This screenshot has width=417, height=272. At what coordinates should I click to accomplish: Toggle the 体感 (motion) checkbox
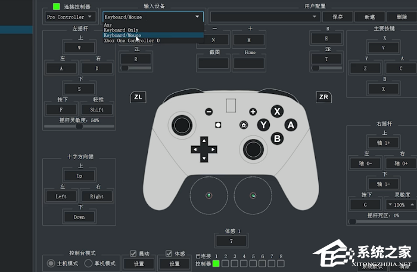(x=169, y=254)
